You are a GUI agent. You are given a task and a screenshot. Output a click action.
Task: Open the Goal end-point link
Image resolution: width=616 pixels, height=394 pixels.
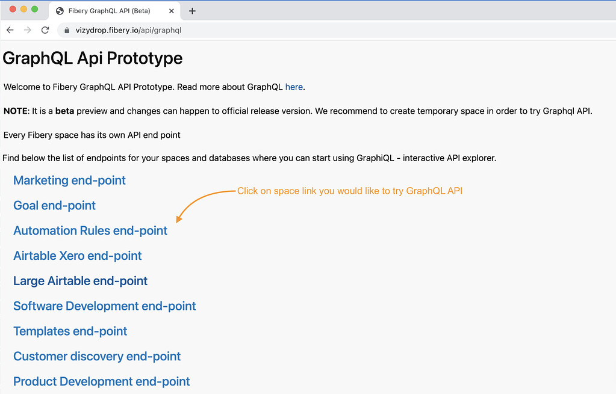54,206
